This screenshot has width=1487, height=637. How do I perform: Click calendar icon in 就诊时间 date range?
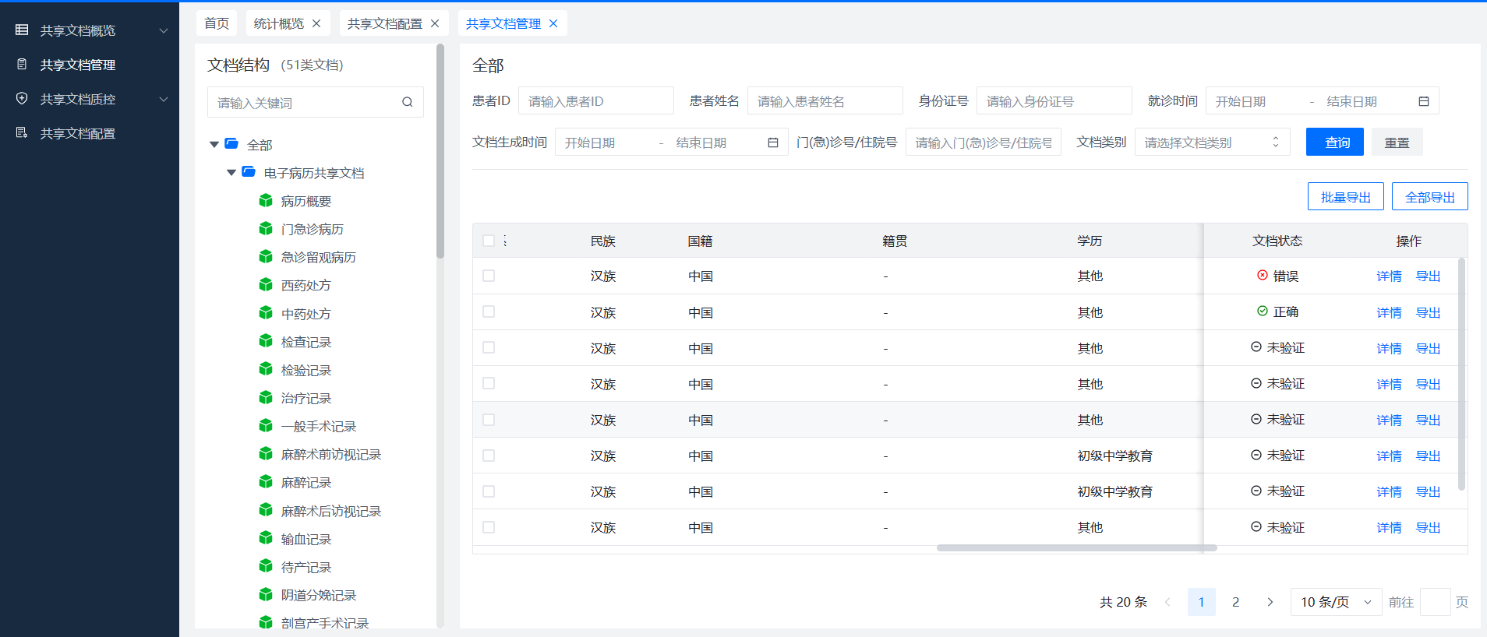[x=1424, y=101]
